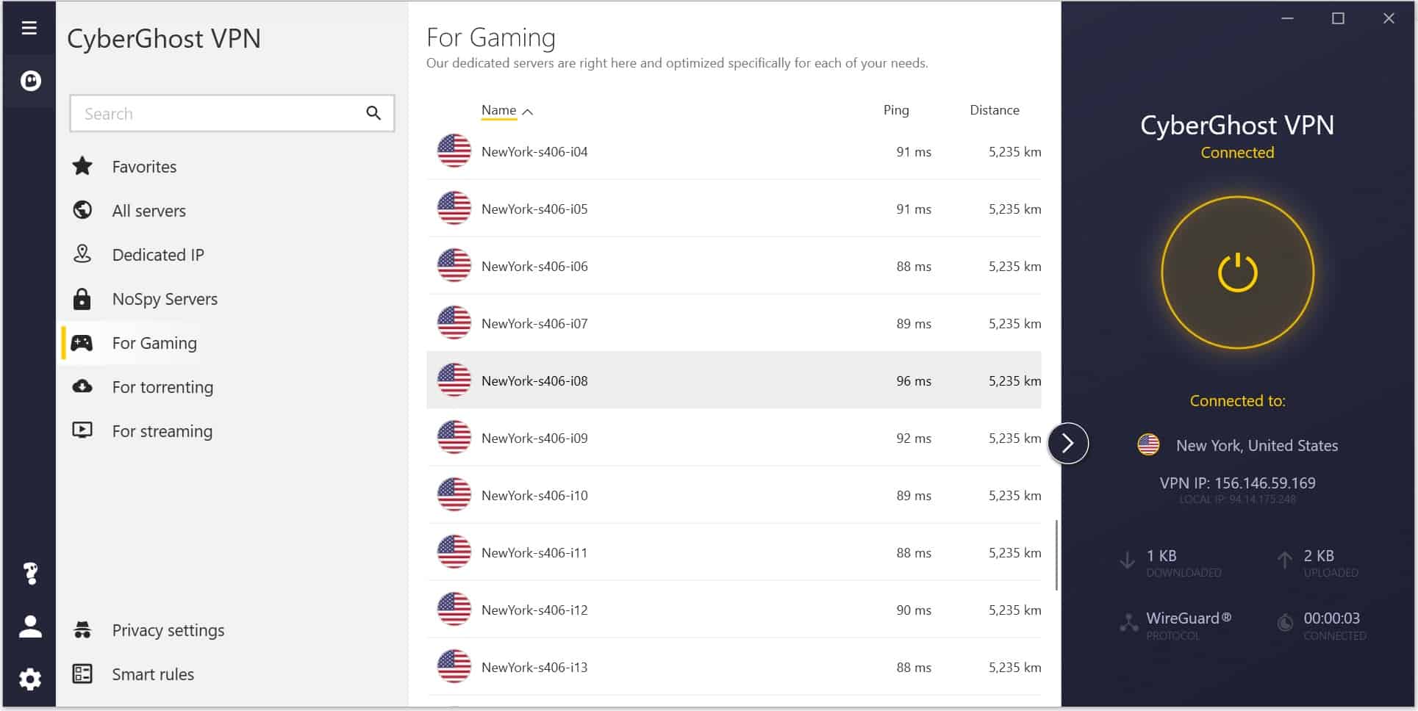Open the account profile icon
Image resolution: width=1418 pixels, height=711 pixels.
click(x=30, y=627)
